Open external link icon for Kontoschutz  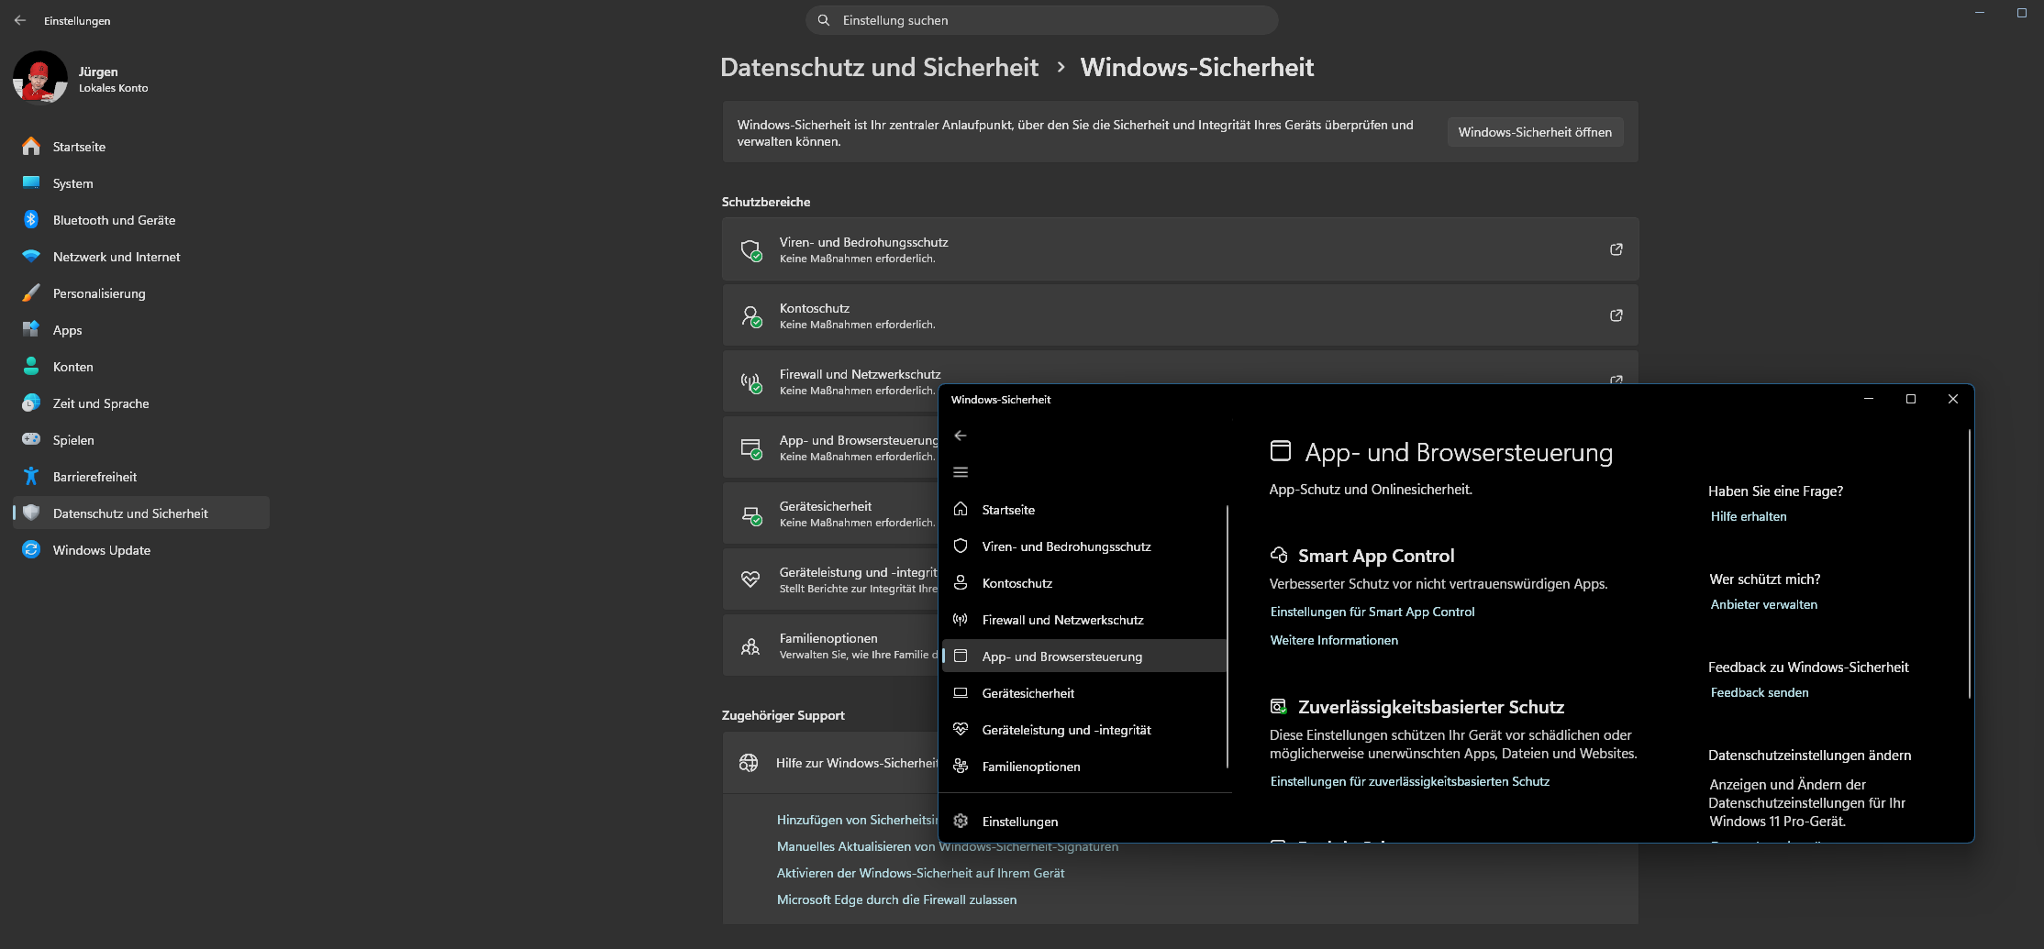[1616, 315]
